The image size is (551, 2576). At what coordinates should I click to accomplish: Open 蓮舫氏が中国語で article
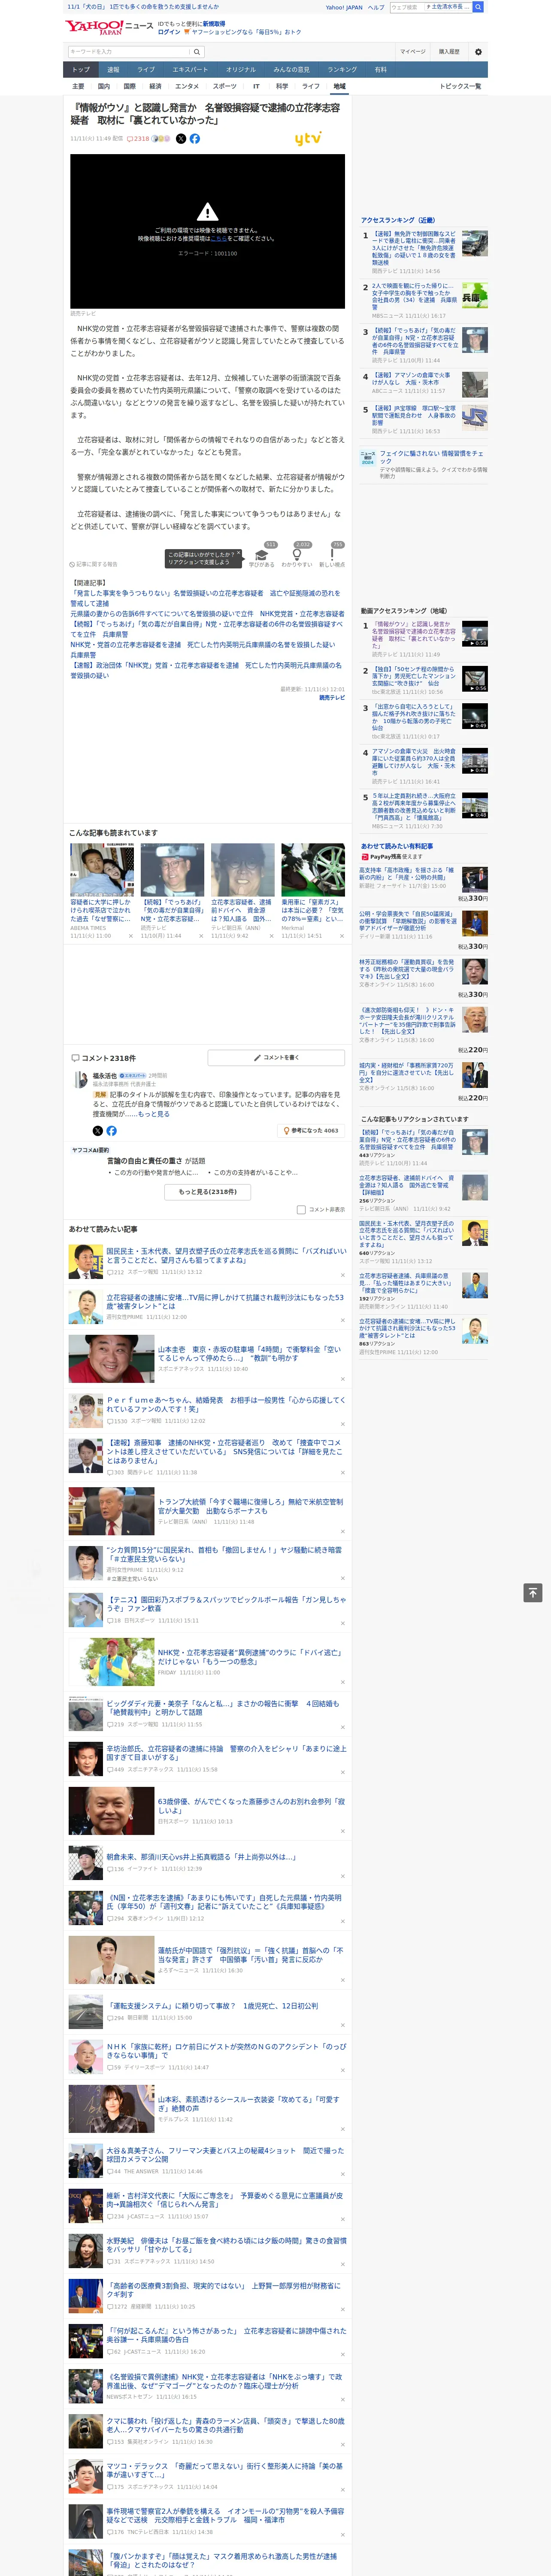point(250,1955)
